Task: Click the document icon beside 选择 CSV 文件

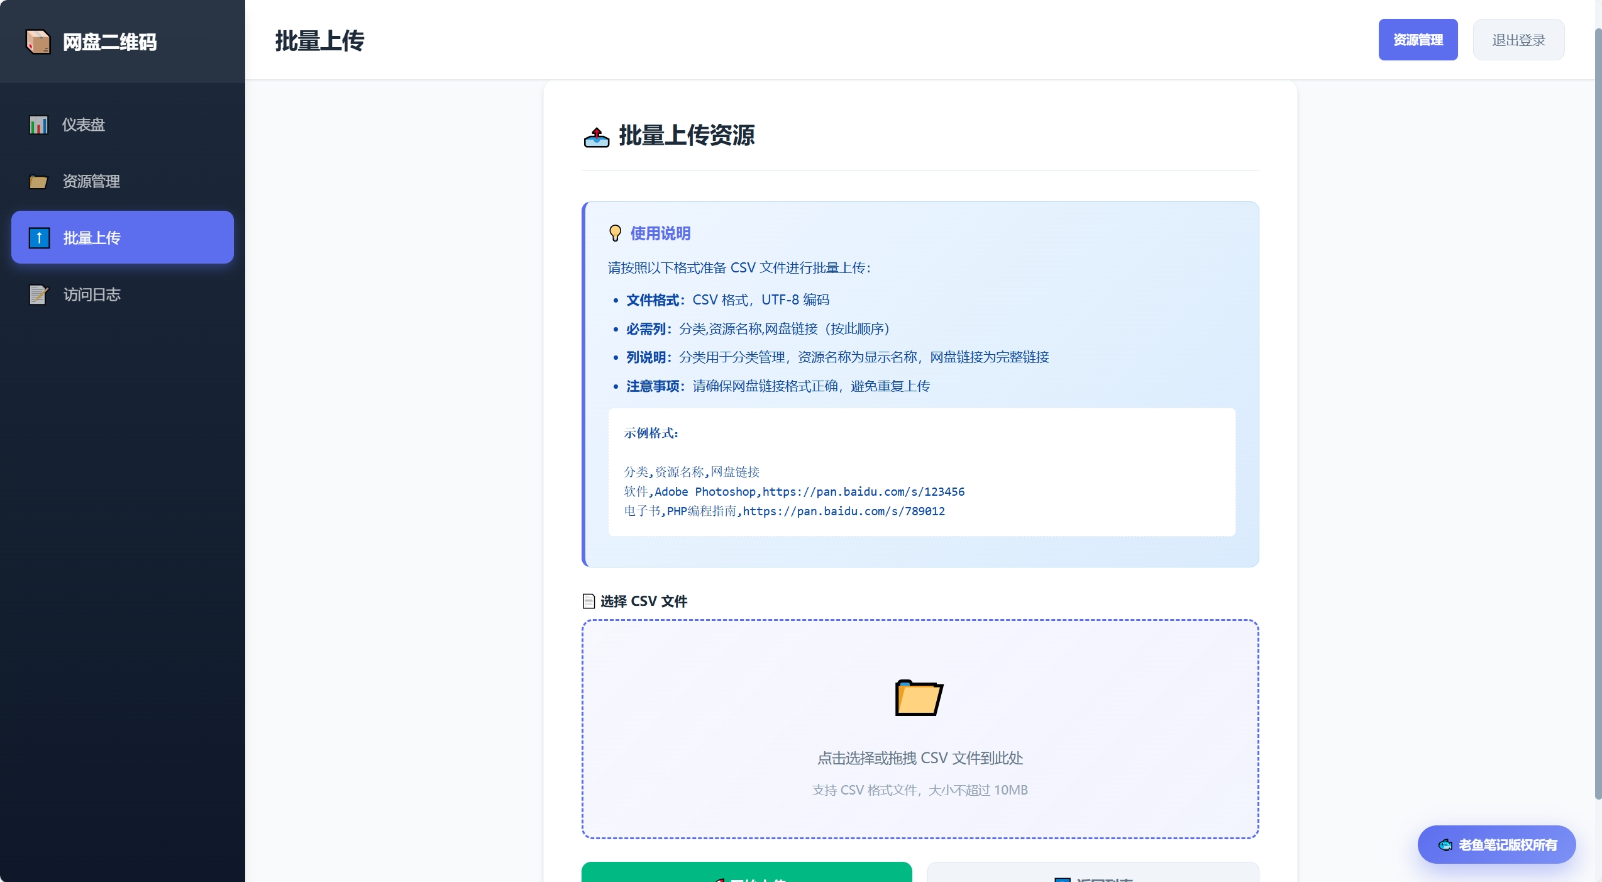Action: click(x=588, y=601)
